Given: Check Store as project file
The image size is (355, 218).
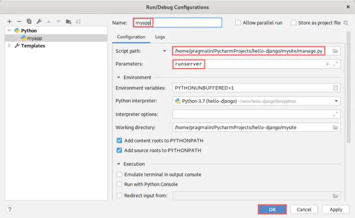Looking at the screenshot, I should 294,23.
